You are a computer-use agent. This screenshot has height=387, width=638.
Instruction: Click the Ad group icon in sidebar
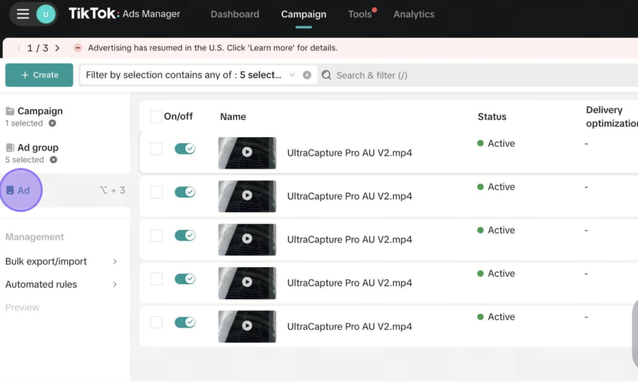[10, 148]
